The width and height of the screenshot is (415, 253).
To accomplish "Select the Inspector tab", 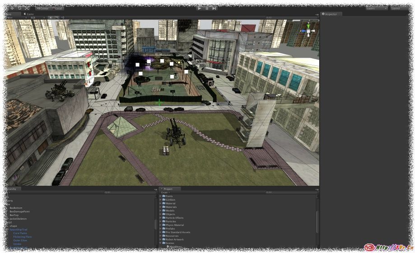I will coord(331,14).
